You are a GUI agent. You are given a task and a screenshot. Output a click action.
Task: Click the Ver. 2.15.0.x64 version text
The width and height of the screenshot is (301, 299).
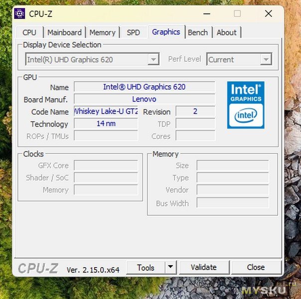93,270
